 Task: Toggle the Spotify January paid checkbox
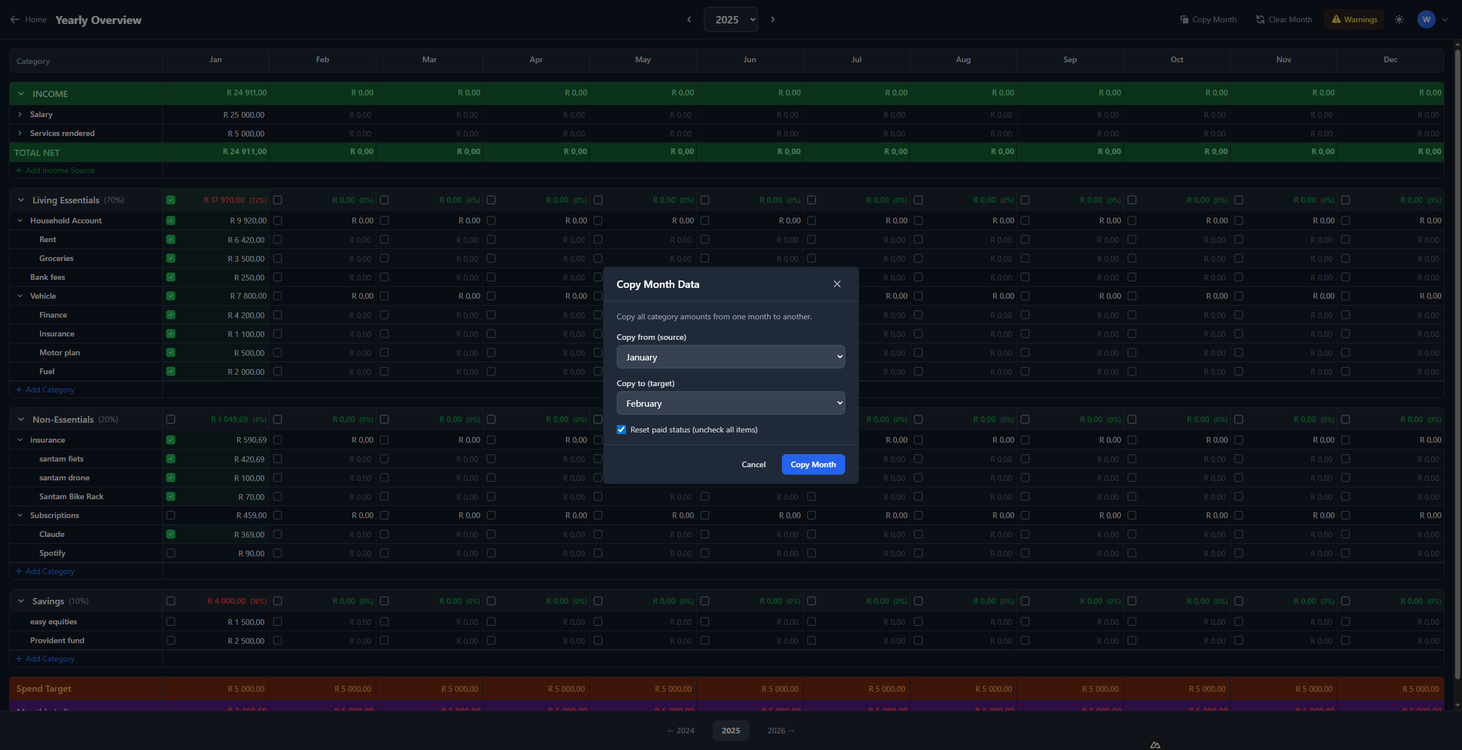click(171, 553)
